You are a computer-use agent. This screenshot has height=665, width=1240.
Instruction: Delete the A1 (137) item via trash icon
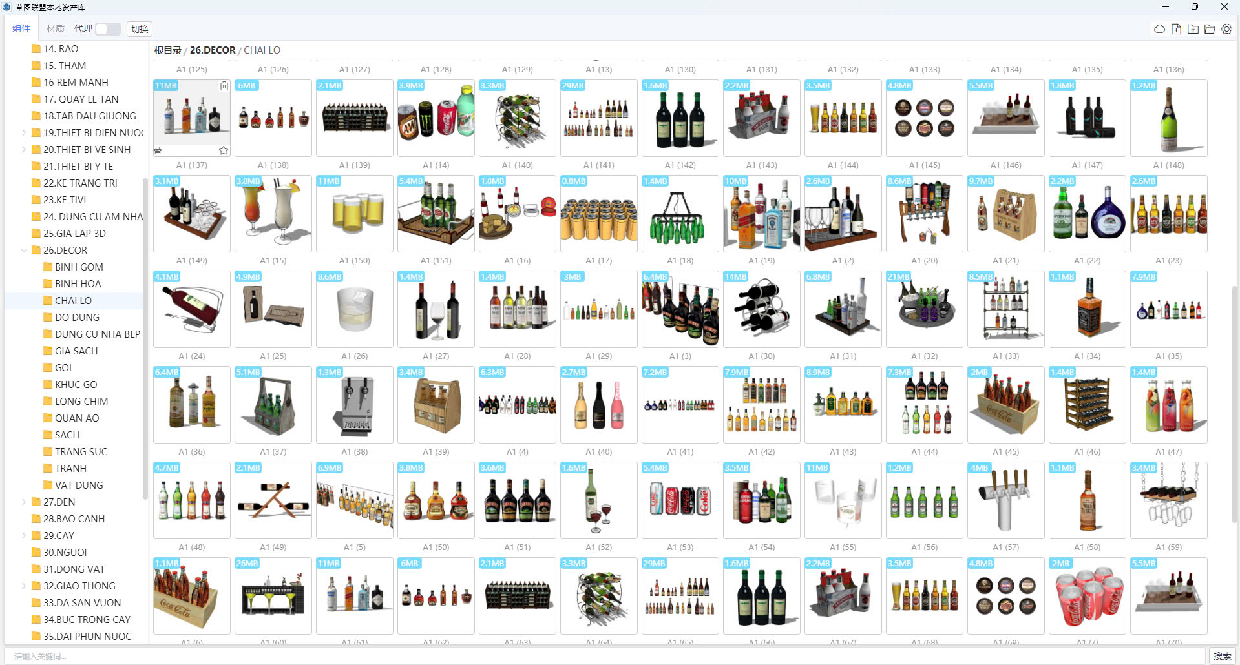tap(224, 86)
